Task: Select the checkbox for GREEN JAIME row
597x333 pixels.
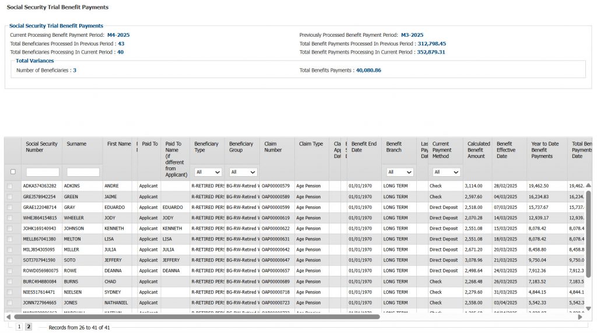Action: coord(9,197)
